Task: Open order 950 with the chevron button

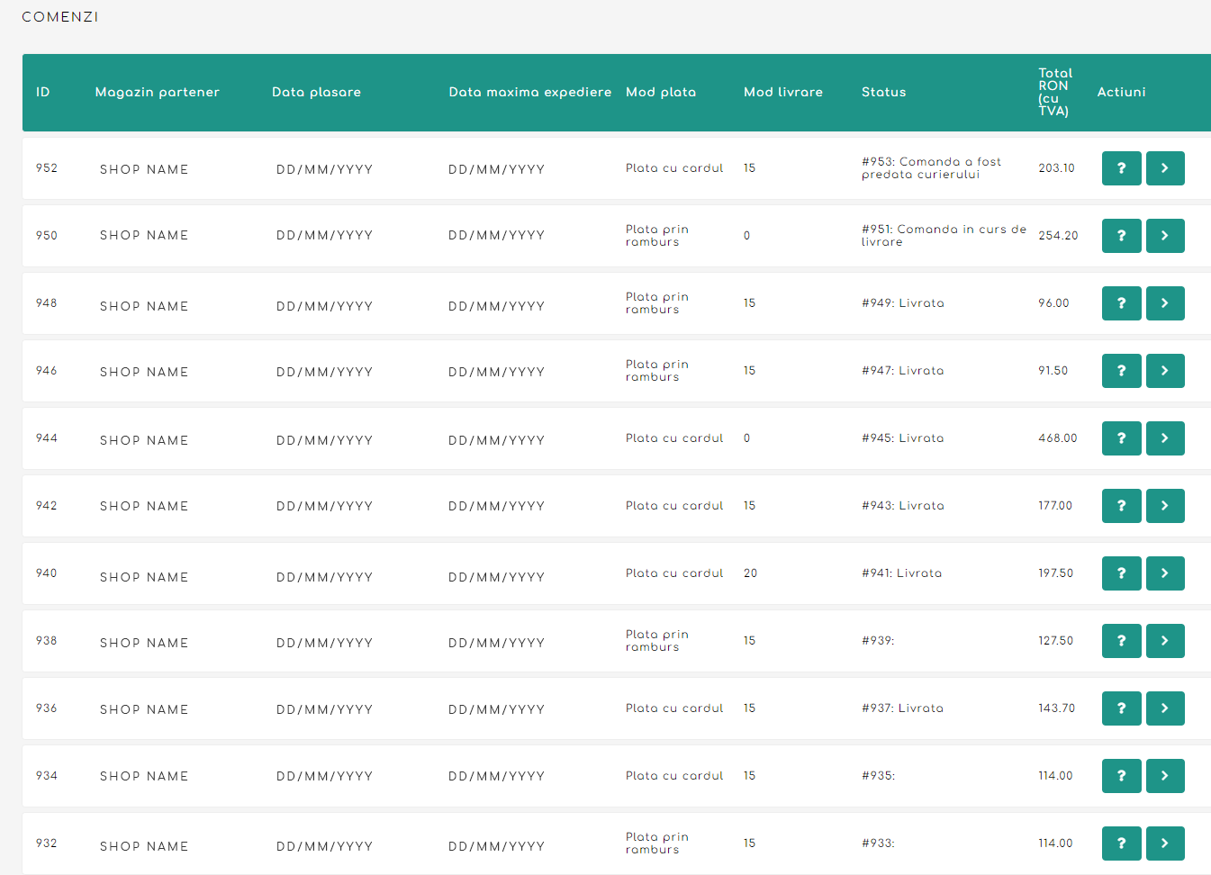Action: (x=1165, y=236)
